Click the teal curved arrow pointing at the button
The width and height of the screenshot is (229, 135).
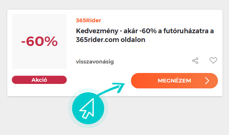[112, 89]
